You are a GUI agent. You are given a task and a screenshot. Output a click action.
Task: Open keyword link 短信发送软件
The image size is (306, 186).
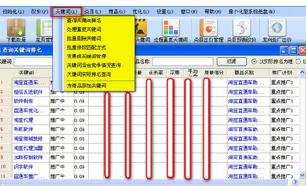coord(28,92)
